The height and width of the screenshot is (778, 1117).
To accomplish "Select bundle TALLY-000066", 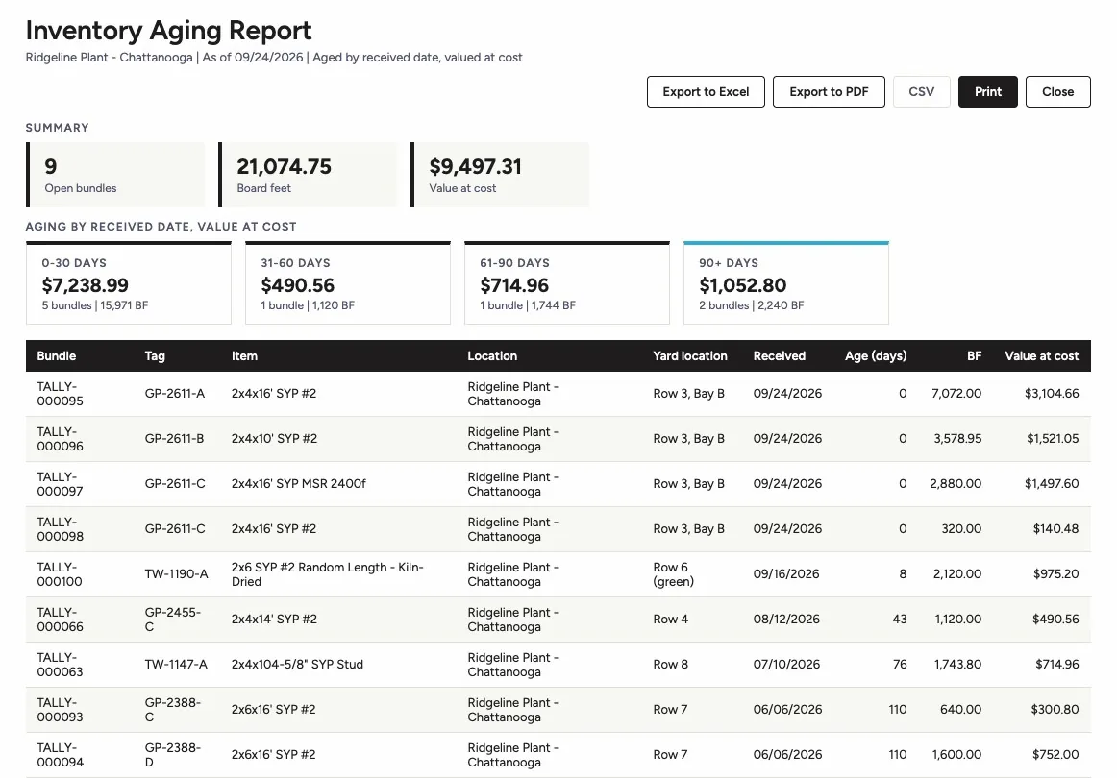I will pyautogui.click(x=61, y=620).
